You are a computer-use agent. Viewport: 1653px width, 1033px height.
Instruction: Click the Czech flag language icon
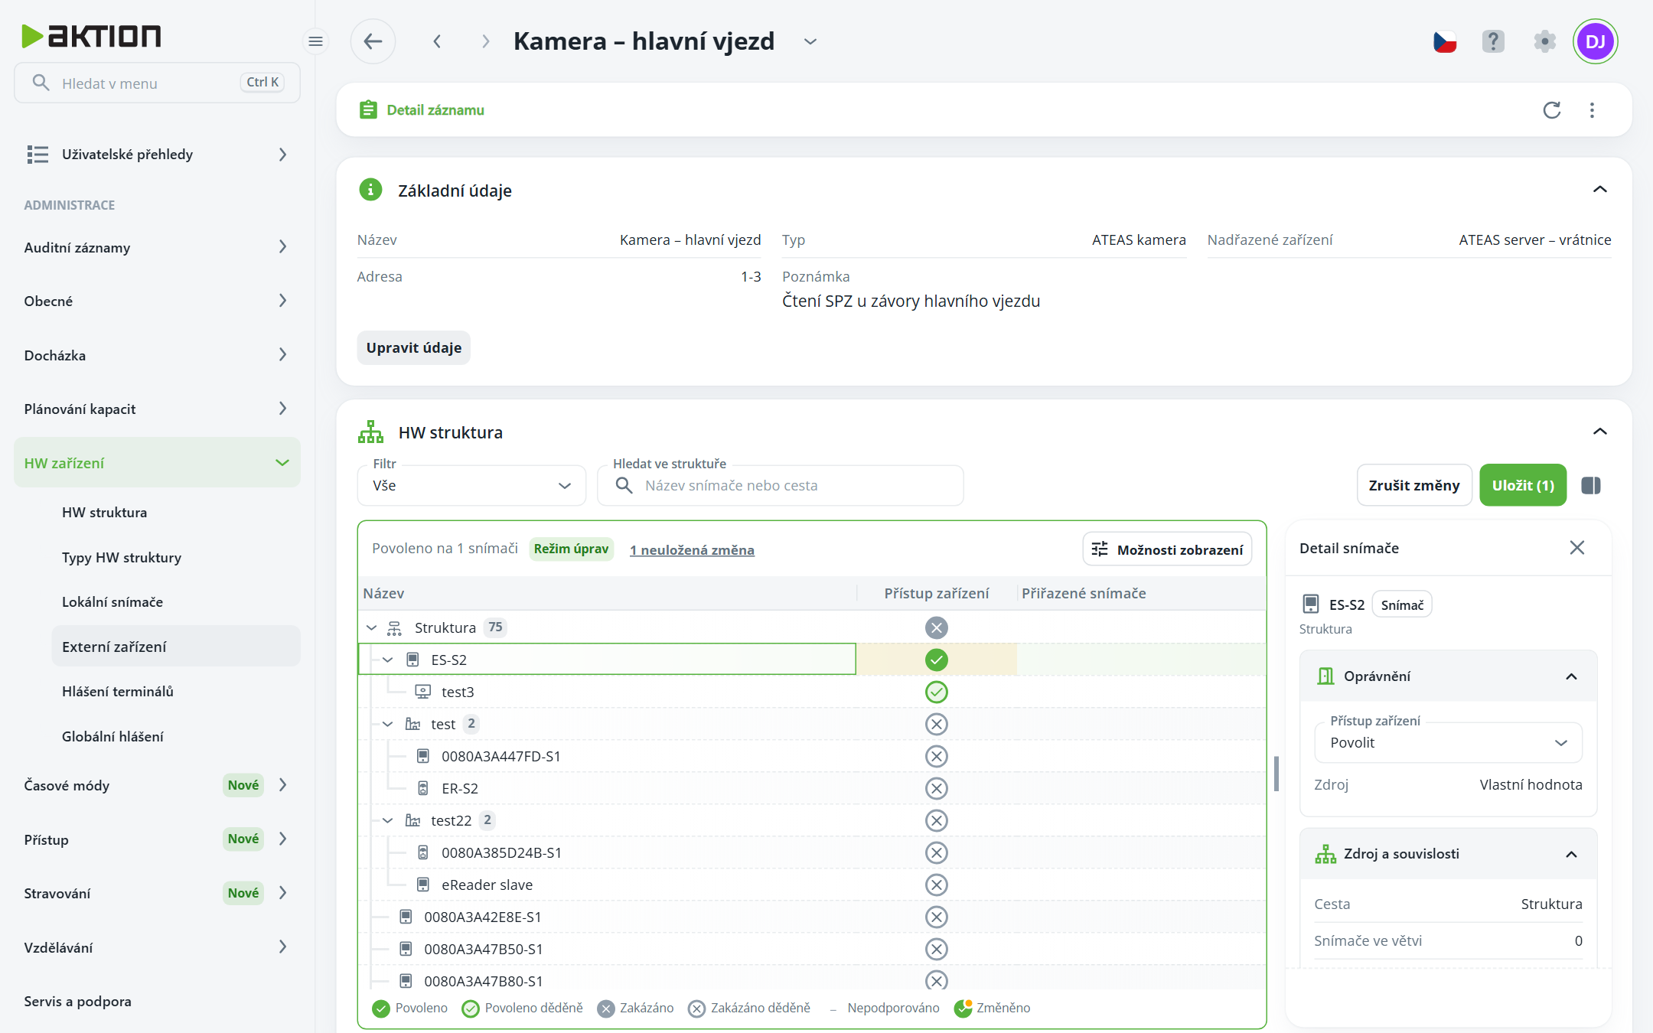click(x=1445, y=41)
